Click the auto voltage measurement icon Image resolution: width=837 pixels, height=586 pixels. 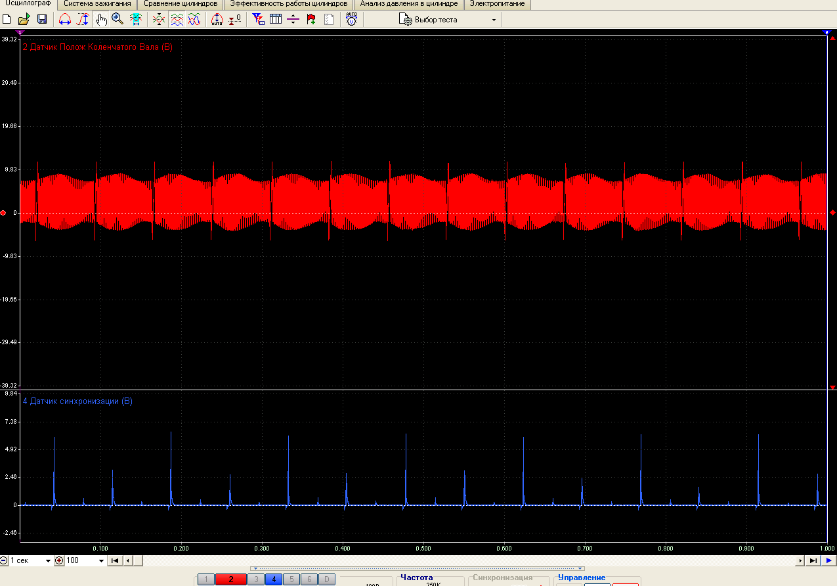351,20
